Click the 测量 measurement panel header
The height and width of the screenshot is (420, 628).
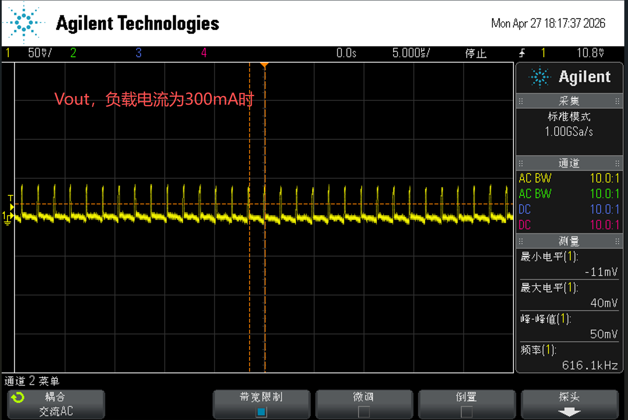(569, 241)
